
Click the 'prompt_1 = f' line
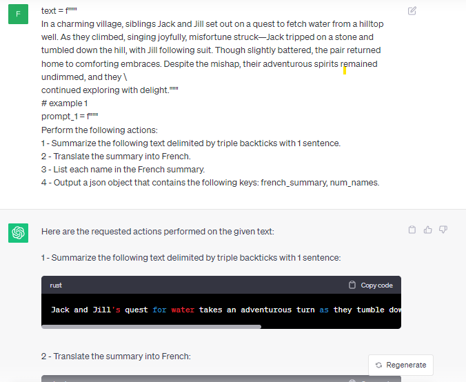[70, 117]
